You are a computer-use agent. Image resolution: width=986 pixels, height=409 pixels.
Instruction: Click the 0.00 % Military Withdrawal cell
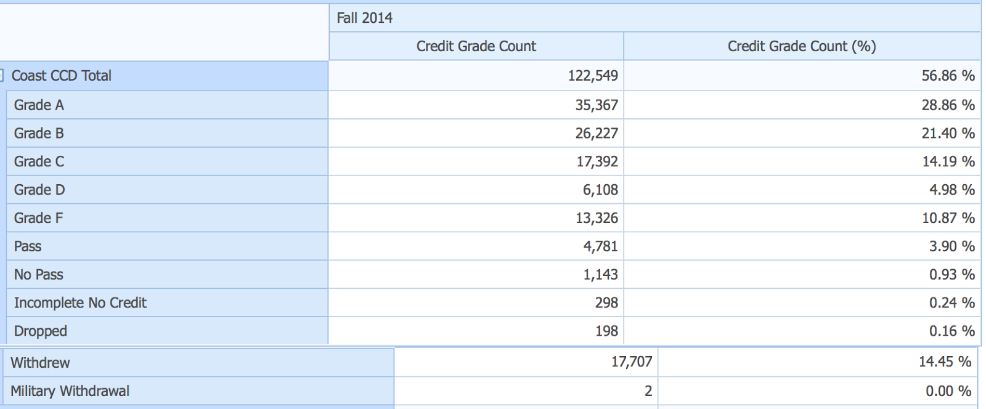pyautogui.click(x=818, y=391)
